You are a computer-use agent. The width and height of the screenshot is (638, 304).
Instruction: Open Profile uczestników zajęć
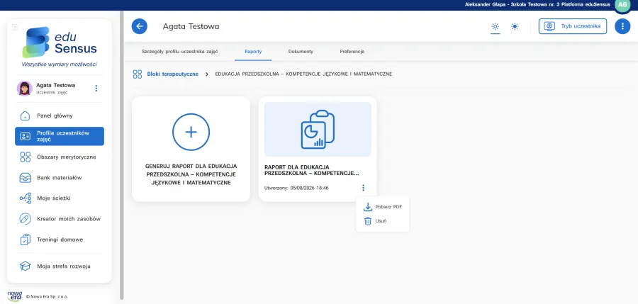(x=60, y=136)
